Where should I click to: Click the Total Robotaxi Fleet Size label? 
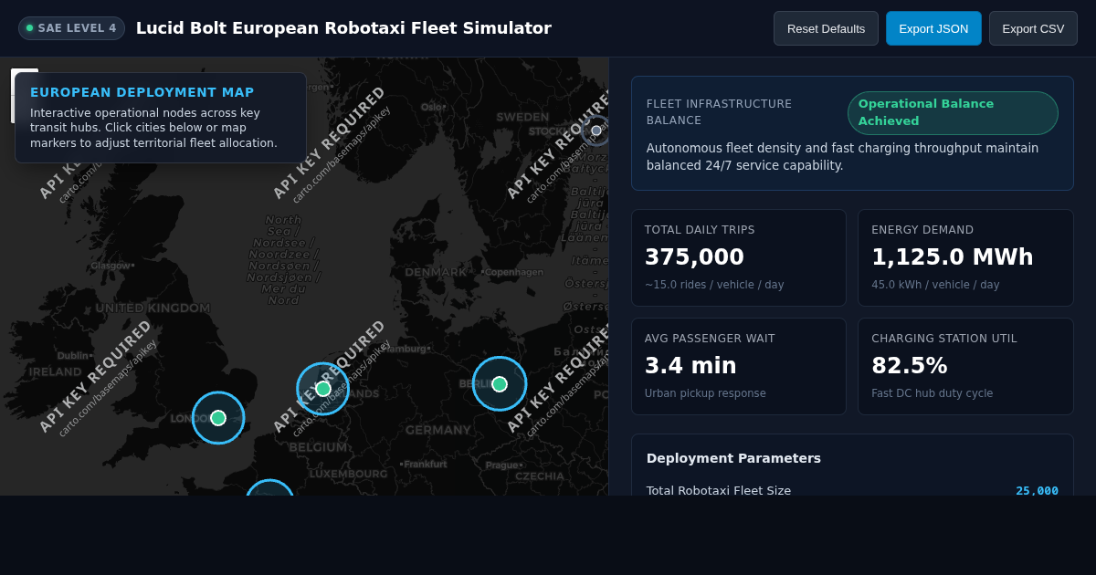[719, 491]
